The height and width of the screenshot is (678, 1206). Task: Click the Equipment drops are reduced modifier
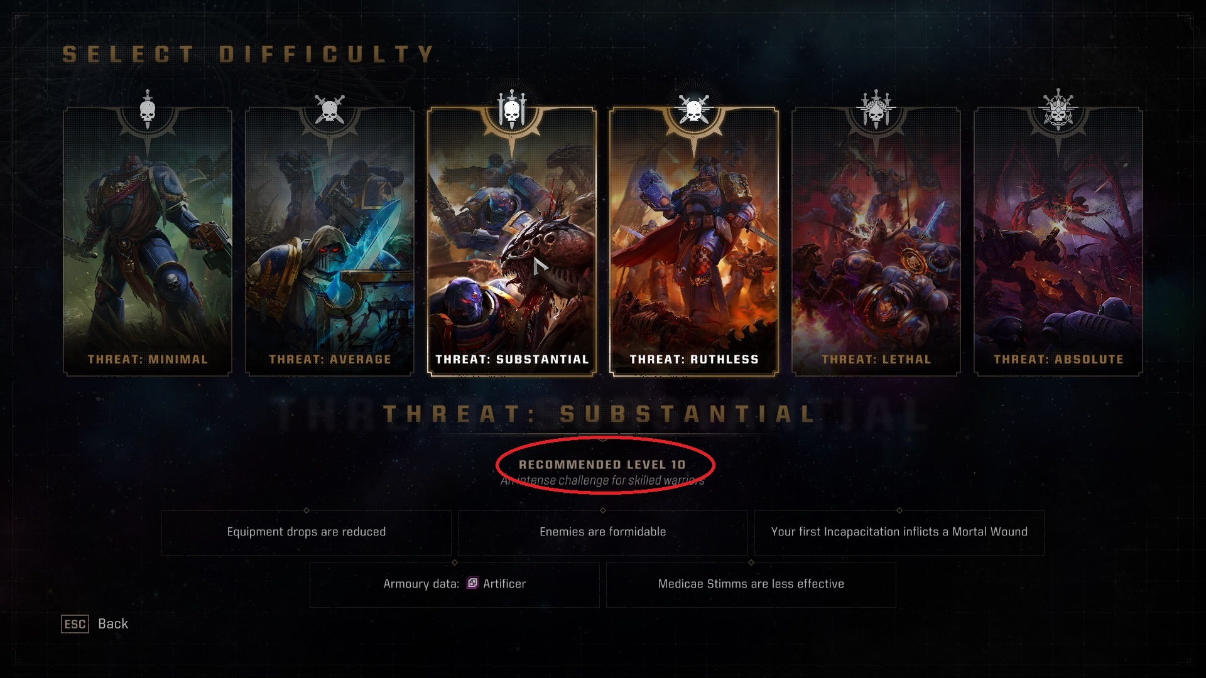click(307, 532)
